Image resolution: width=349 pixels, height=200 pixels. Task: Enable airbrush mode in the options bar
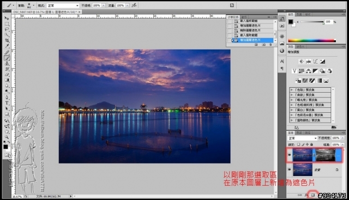[x=134, y=5]
